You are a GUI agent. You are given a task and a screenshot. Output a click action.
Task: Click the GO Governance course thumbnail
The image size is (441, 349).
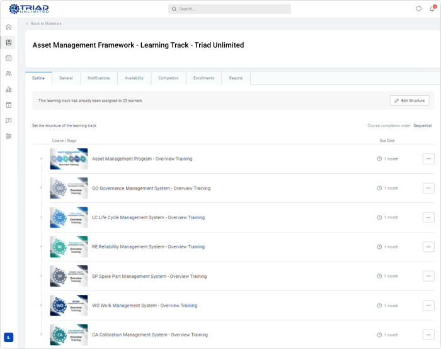pyautogui.click(x=69, y=188)
